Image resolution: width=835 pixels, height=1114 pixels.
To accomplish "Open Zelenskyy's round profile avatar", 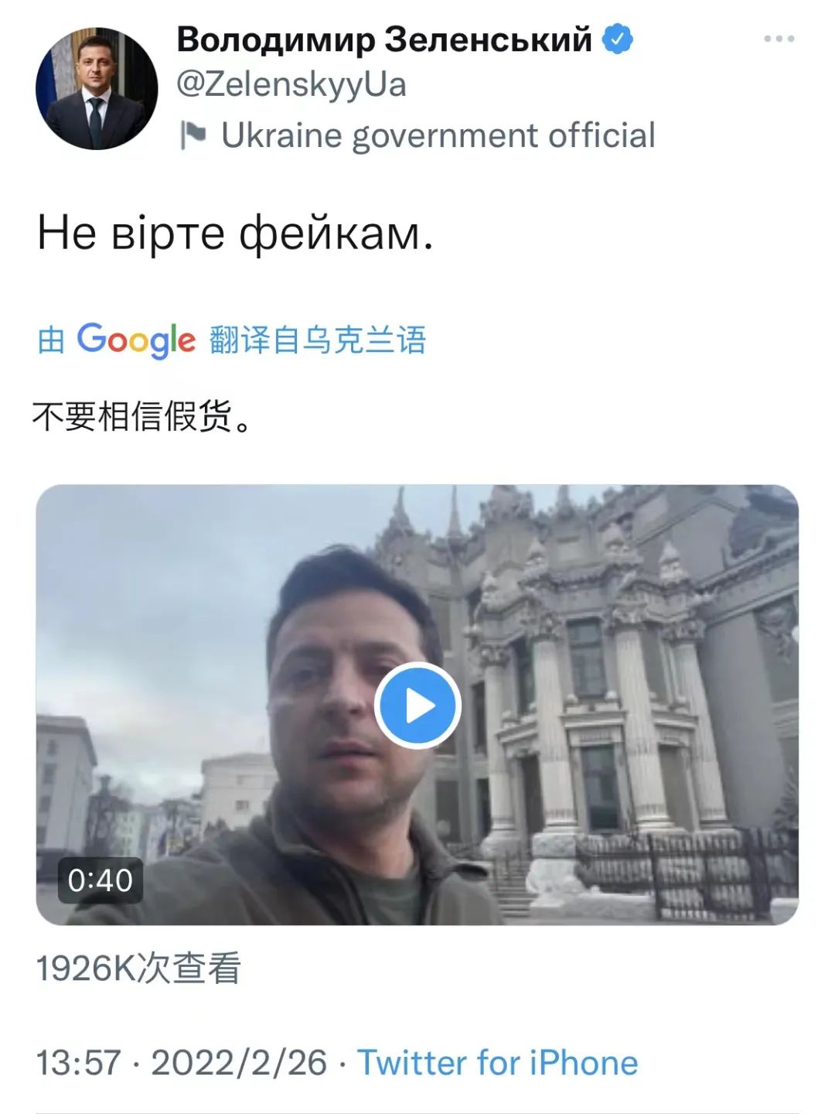I will 97,88.
